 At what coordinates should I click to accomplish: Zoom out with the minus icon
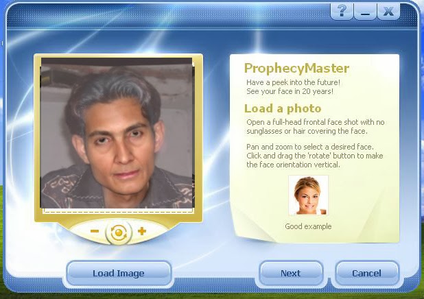click(x=95, y=231)
